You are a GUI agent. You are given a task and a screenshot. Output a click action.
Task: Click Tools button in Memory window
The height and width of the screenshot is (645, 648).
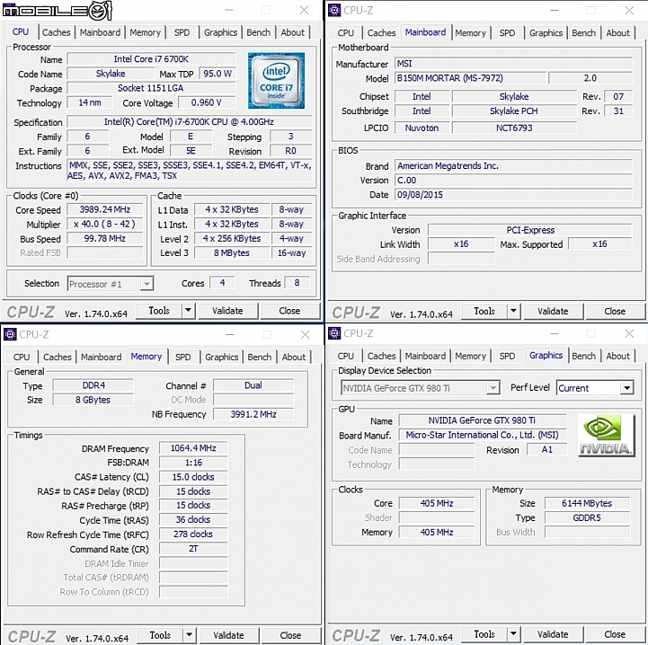point(160,635)
